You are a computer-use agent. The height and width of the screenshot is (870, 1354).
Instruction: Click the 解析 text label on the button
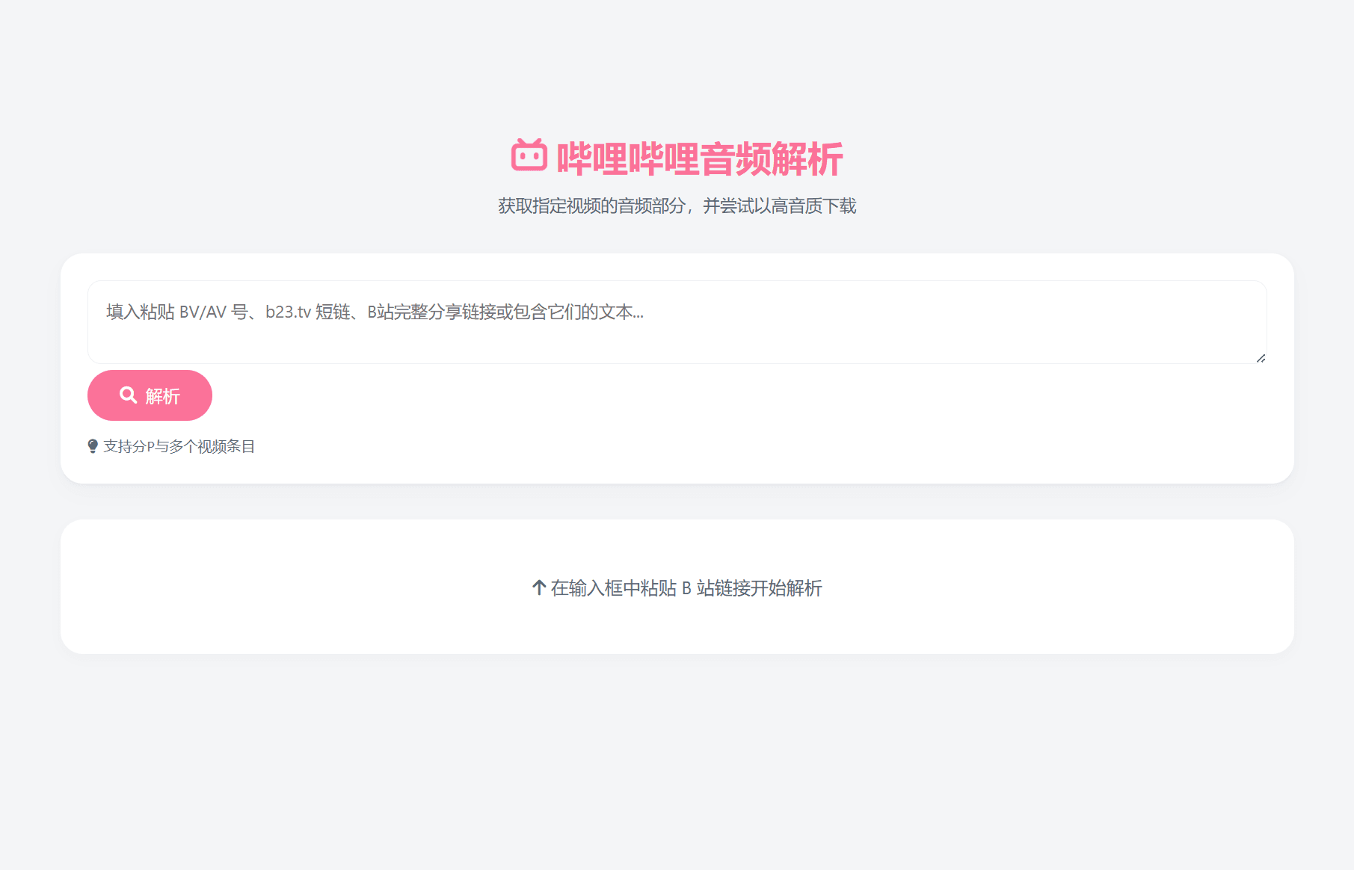tap(163, 396)
